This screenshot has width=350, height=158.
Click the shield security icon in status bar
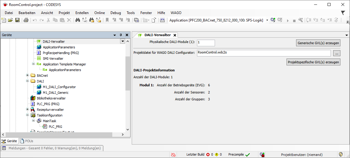click(x=341, y=154)
